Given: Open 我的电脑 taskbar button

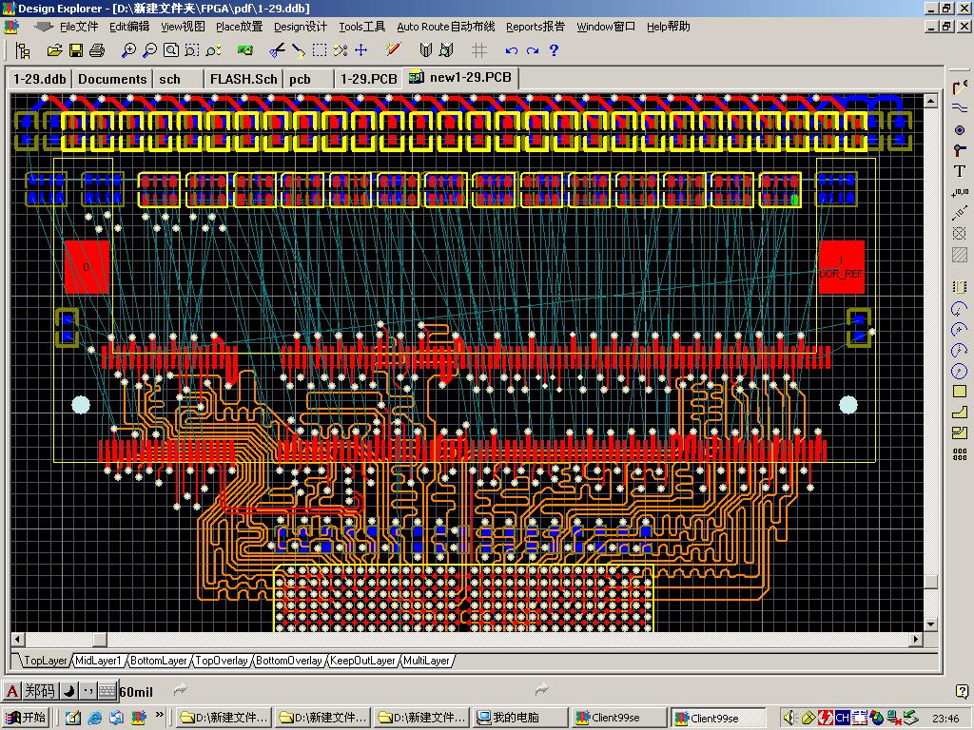Looking at the screenshot, I should click(518, 718).
